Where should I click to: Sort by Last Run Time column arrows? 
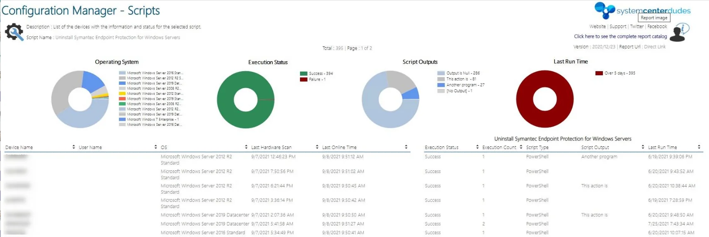pyautogui.click(x=699, y=147)
